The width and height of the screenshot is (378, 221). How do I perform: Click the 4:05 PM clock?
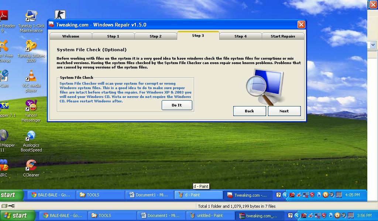coord(352,195)
